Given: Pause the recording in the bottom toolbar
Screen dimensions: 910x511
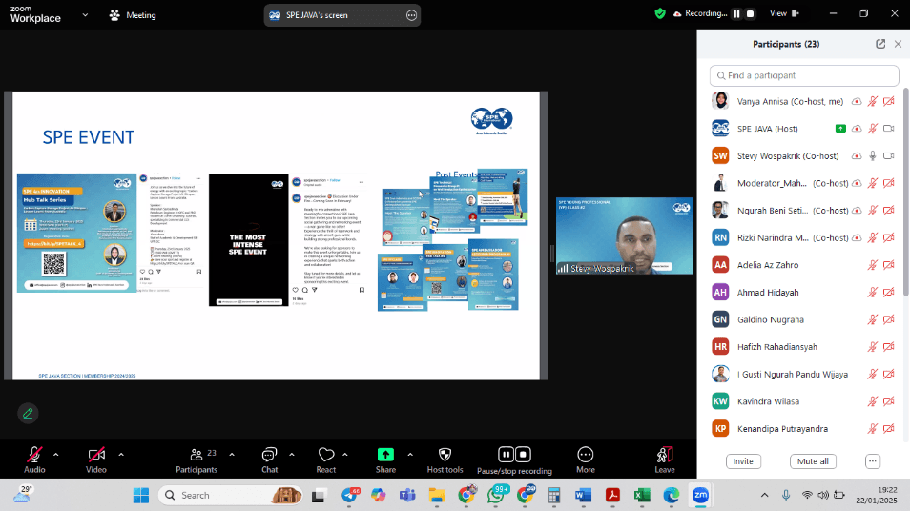Looking at the screenshot, I should tap(506, 454).
